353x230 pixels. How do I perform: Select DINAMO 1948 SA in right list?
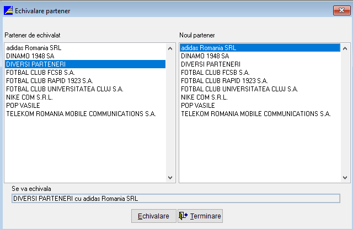205,56
